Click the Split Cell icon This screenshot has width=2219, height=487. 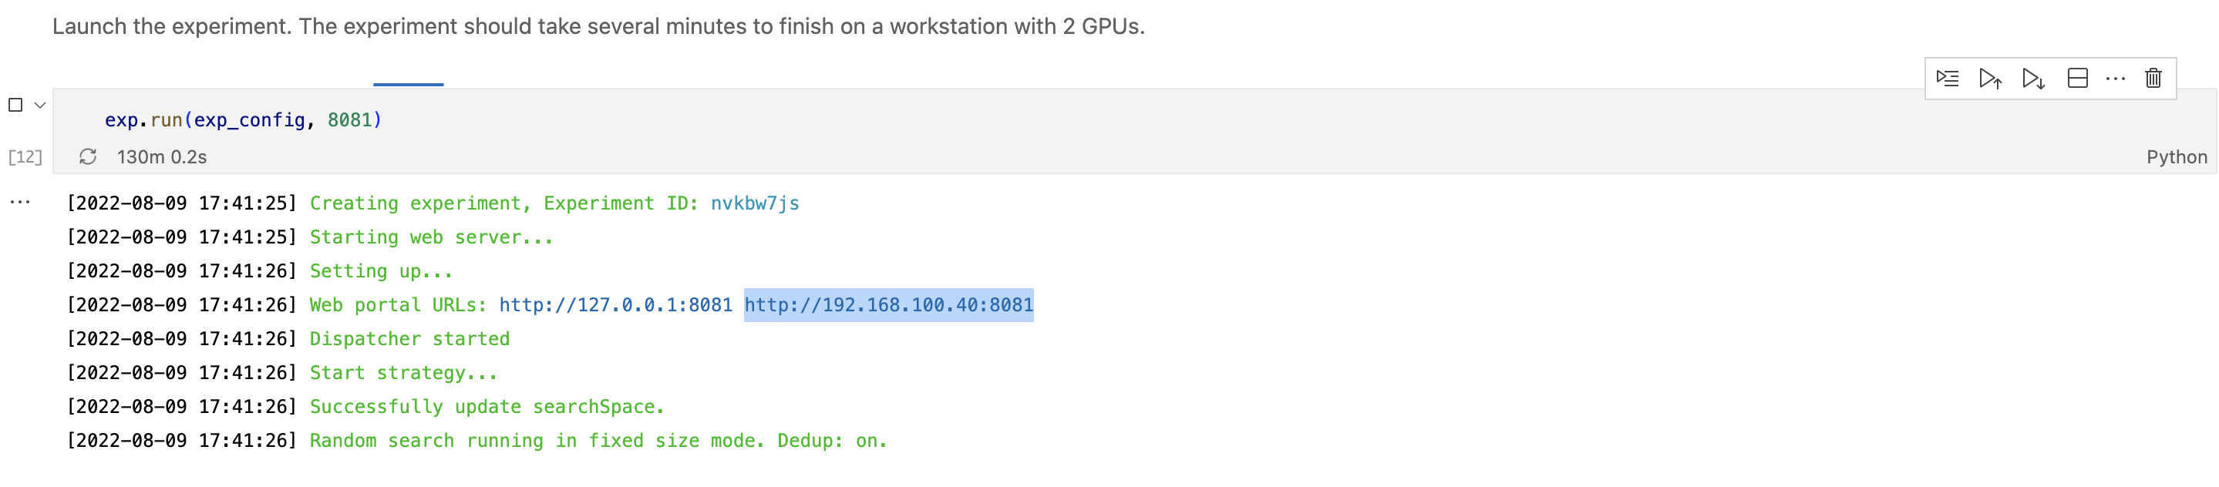[2079, 77]
